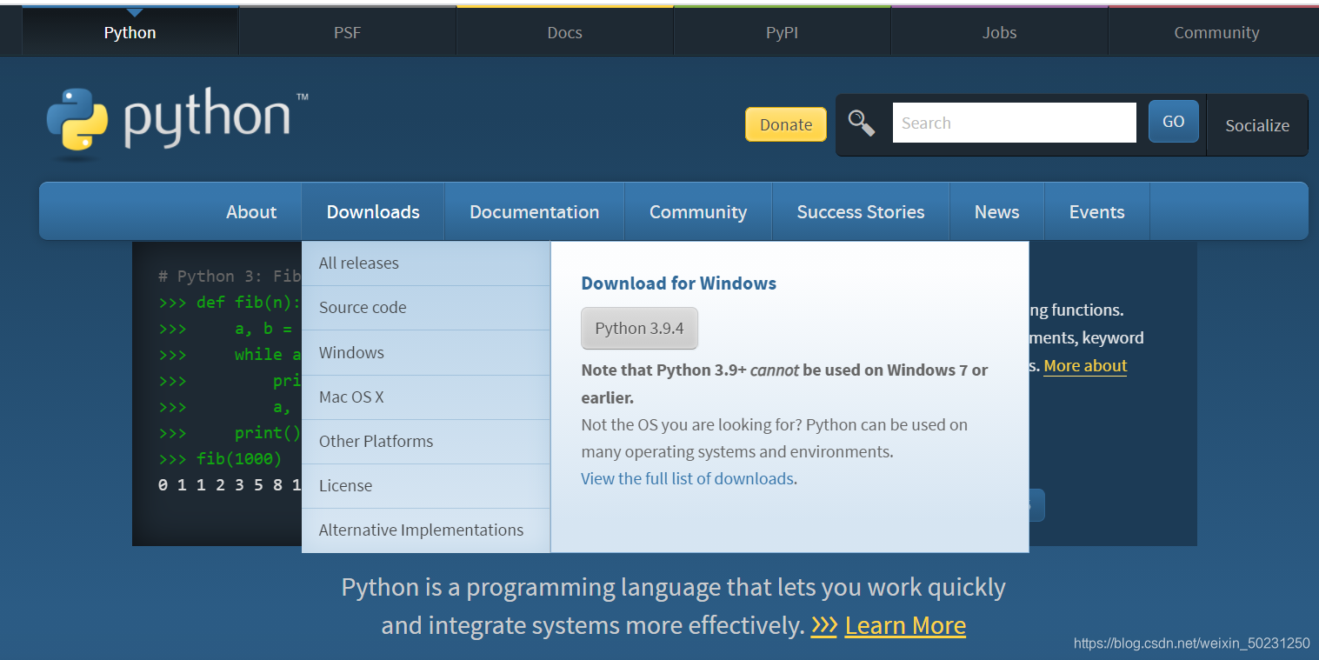Viewport: 1319px width, 660px height.
Task: Open the full list of downloads link
Action: coord(686,478)
